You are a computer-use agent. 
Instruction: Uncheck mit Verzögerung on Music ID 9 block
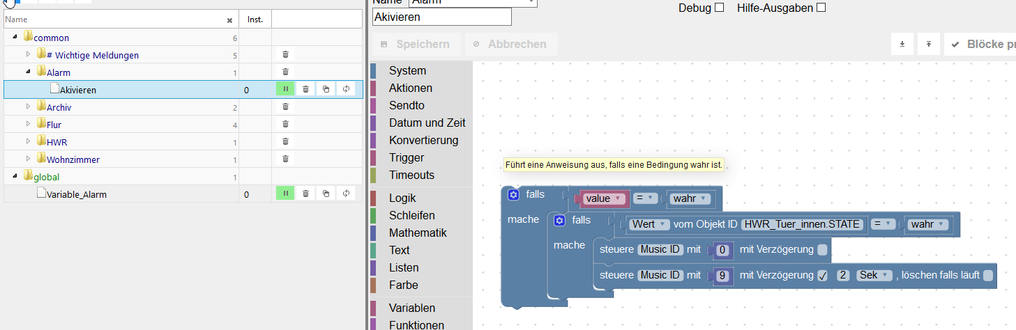pyautogui.click(x=823, y=276)
